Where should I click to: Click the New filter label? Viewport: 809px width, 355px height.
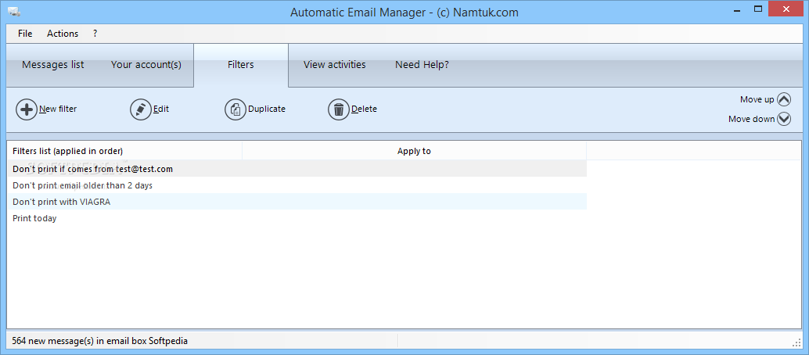[58, 109]
